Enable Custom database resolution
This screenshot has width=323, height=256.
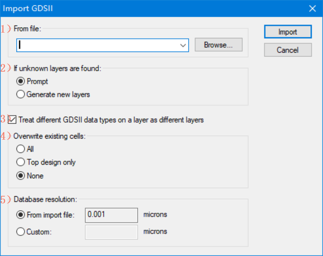[x=21, y=232]
